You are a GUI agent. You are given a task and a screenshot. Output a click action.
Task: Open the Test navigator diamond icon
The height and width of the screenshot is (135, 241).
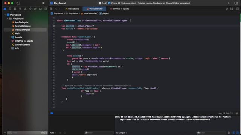pyautogui.click(x=30, y=9)
